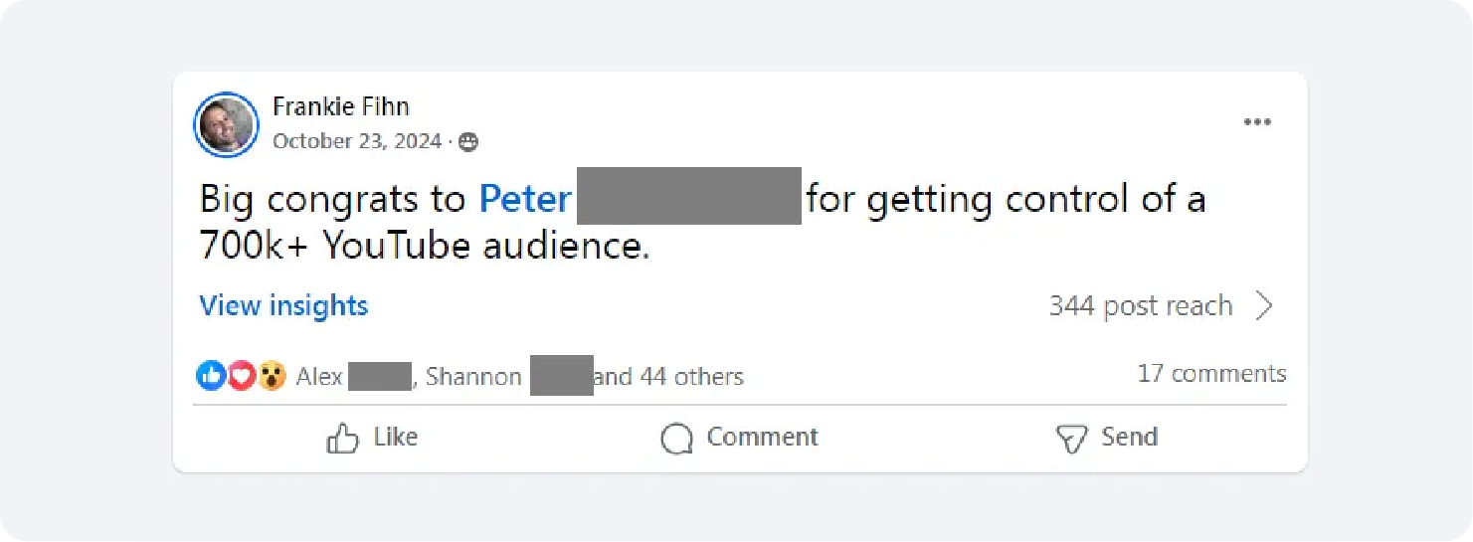Click the 344 post reach text
This screenshot has height=542, width=1473.
tap(1140, 305)
